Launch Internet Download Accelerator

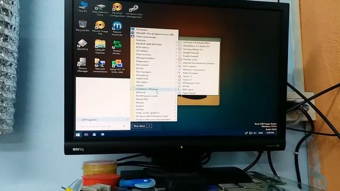(198, 63)
